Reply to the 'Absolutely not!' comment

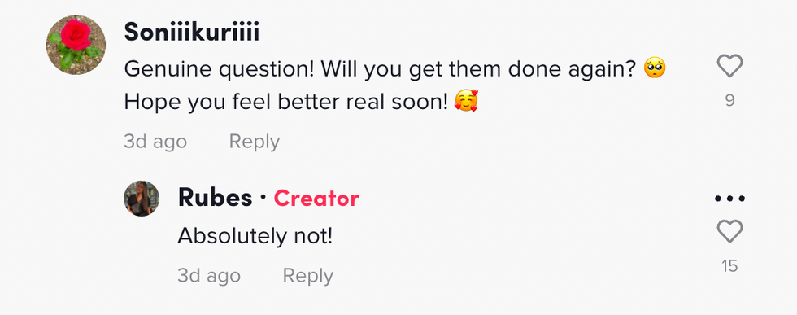coord(308,276)
